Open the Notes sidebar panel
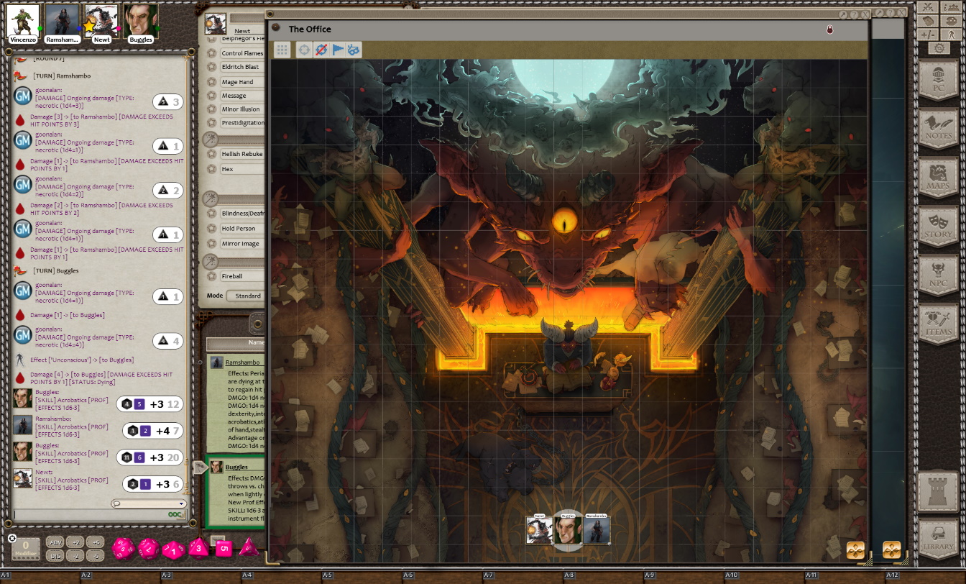This screenshot has height=584, width=966. tap(938, 128)
